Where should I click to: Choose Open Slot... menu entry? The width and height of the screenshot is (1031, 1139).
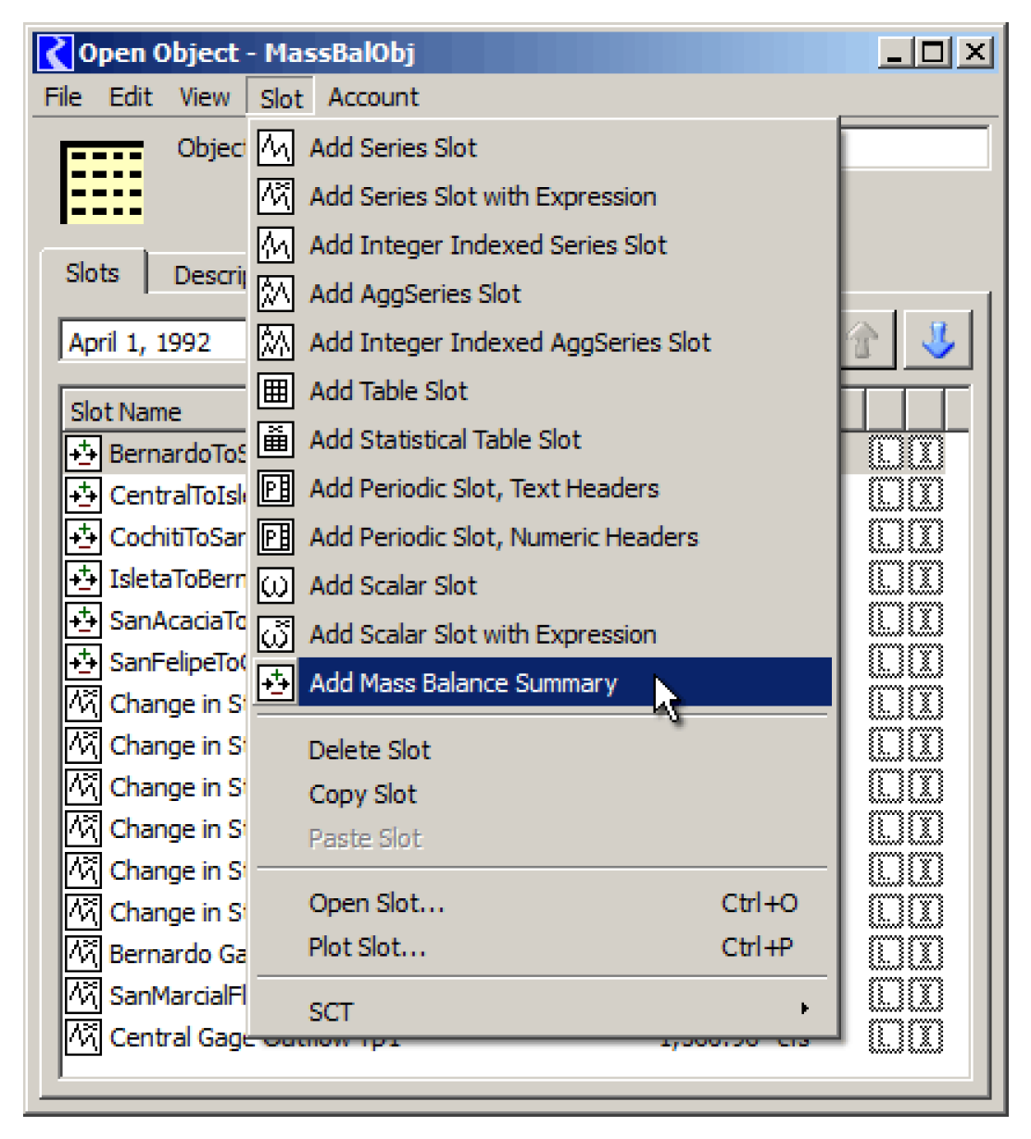(377, 904)
